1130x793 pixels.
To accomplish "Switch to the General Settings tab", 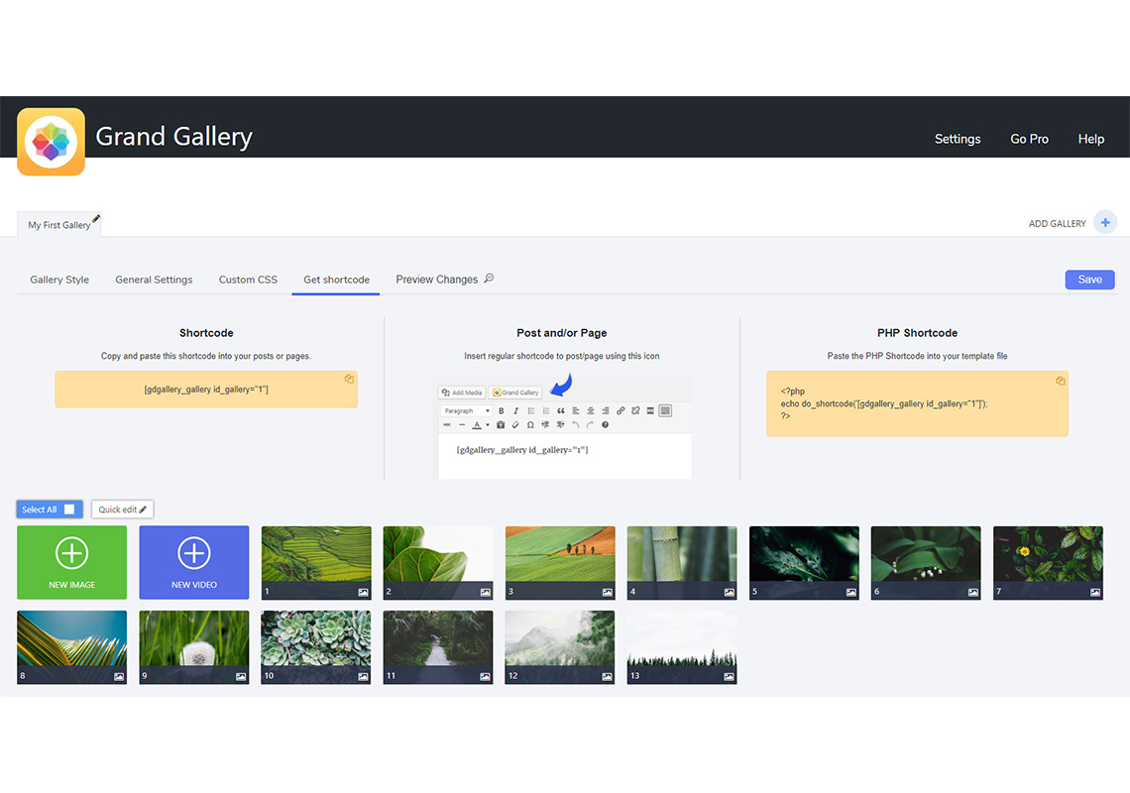I will (154, 280).
